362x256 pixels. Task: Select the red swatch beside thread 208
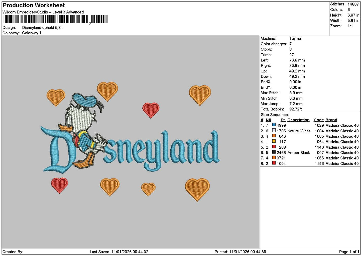(274, 147)
